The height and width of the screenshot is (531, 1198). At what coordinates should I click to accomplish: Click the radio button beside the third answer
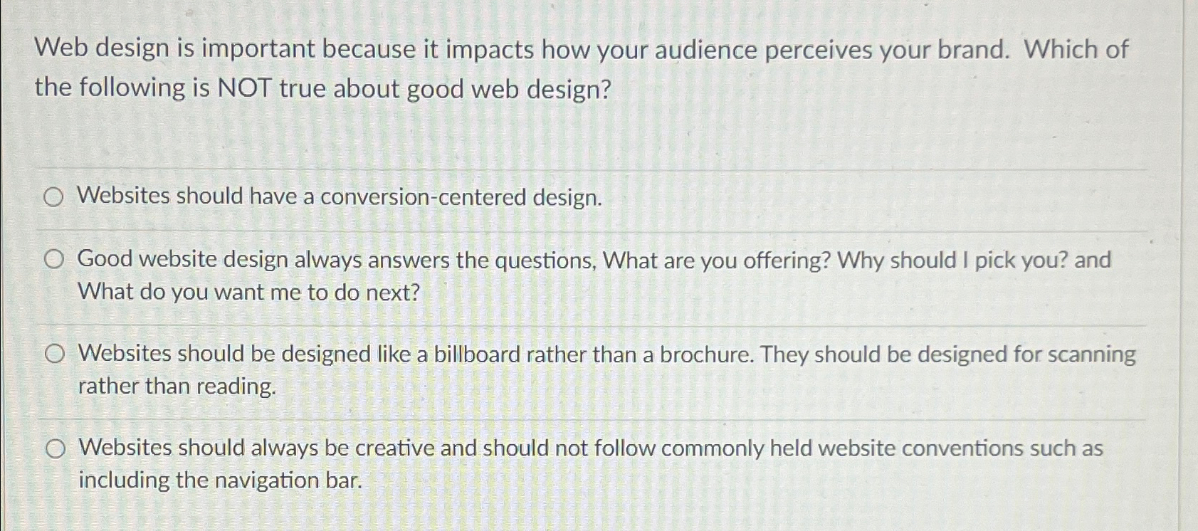tap(56, 354)
